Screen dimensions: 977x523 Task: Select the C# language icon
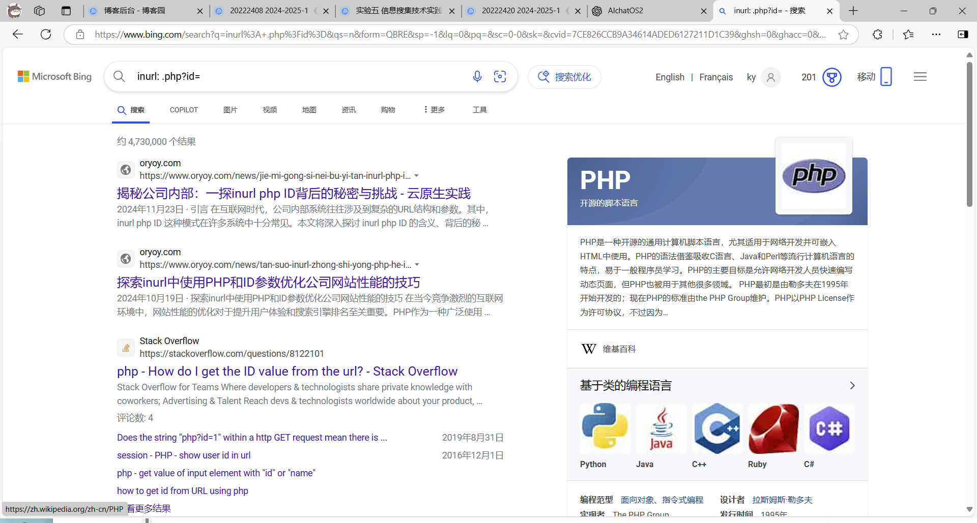click(829, 428)
